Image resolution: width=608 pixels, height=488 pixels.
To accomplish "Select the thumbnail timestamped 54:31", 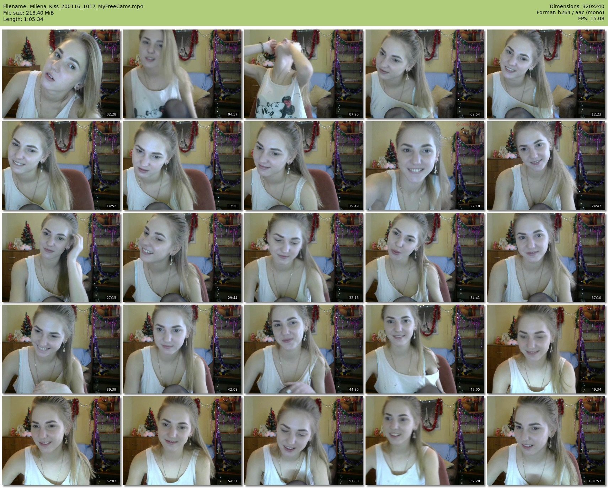I will [x=182, y=441].
